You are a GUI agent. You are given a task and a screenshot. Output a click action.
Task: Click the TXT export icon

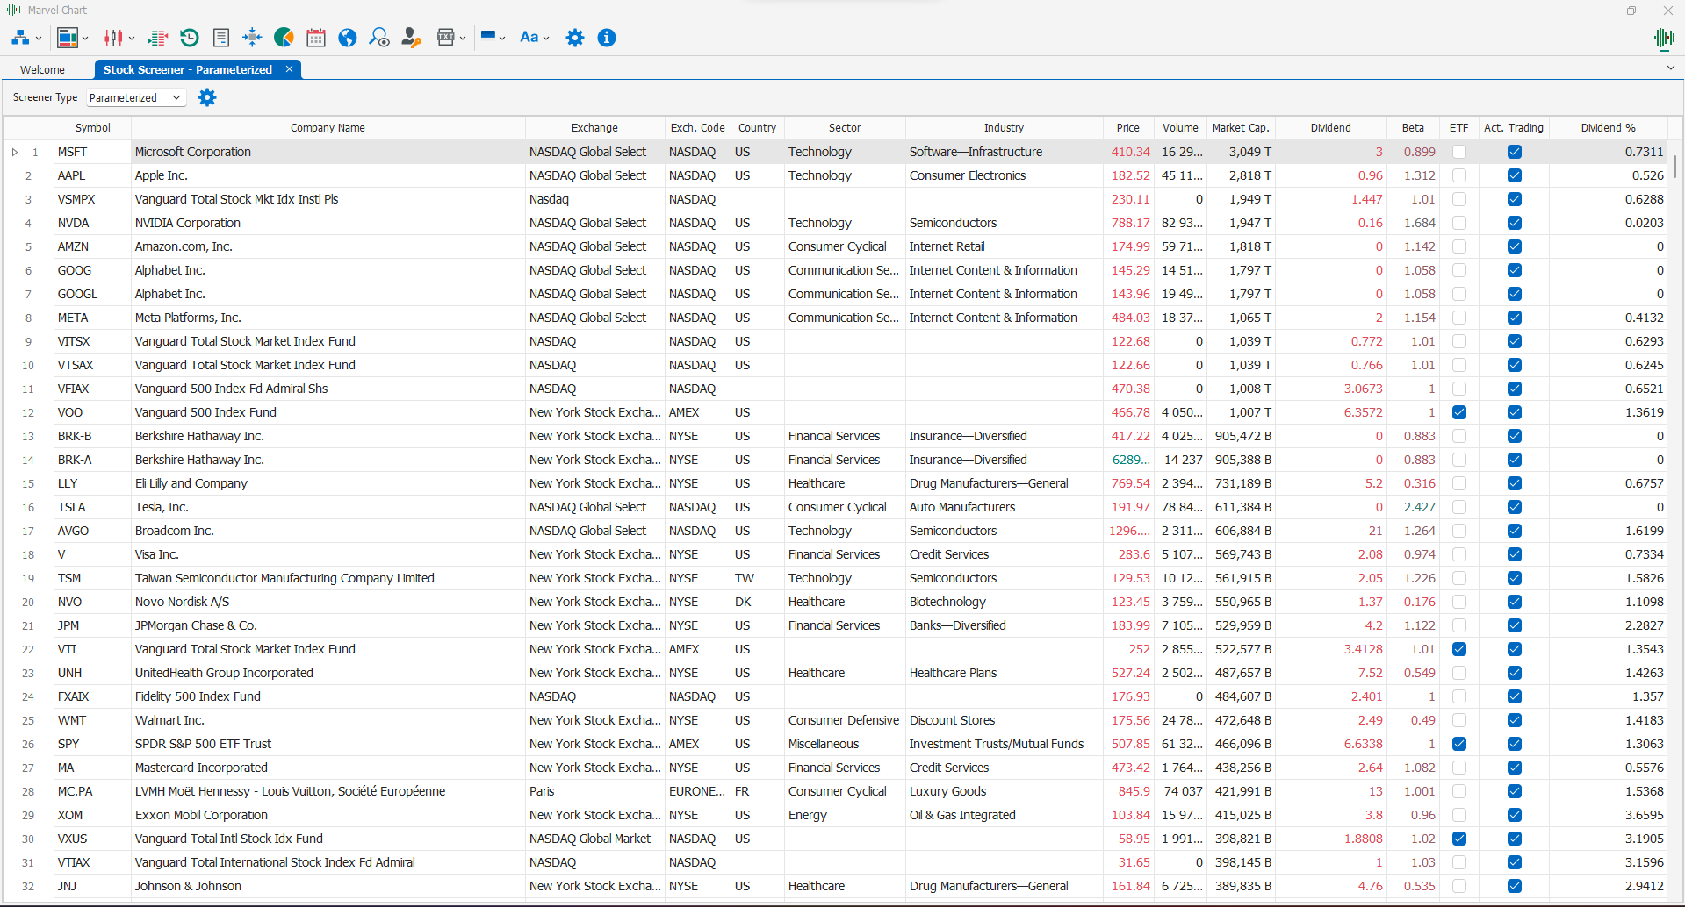pyautogui.click(x=446, y=38)
